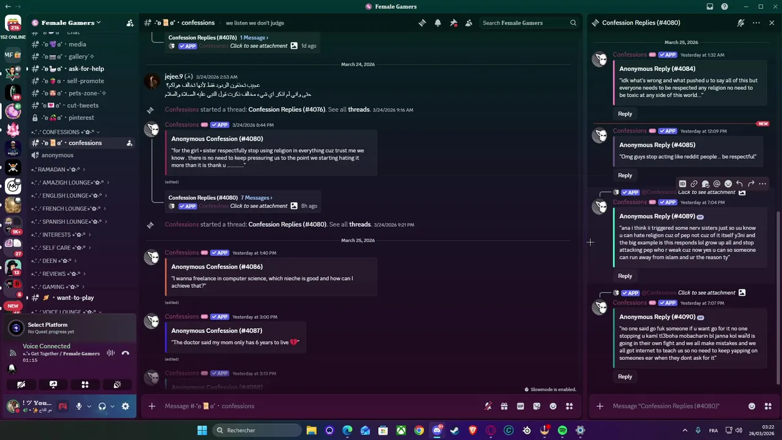Expand the RAMADAN category

pyautogui.click(x=59, y=169)
